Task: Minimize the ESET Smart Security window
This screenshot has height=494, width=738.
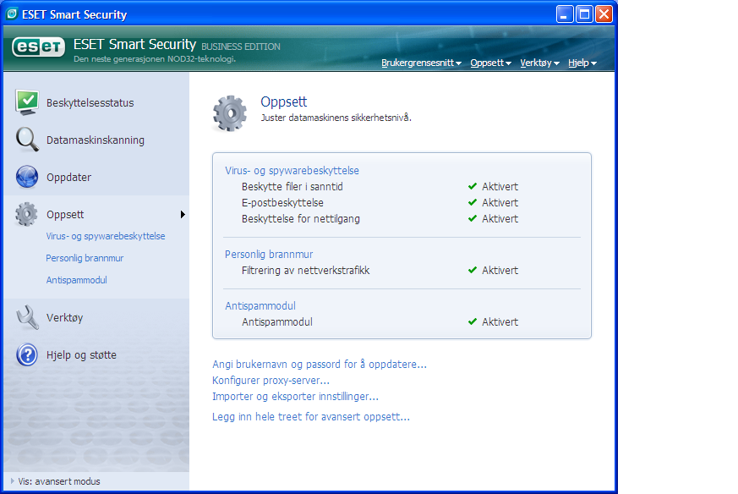Action: pyautogui.click(x=565, y=14)
